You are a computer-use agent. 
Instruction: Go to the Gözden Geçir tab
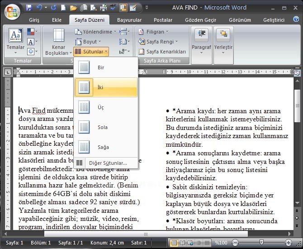coord(201,20)
